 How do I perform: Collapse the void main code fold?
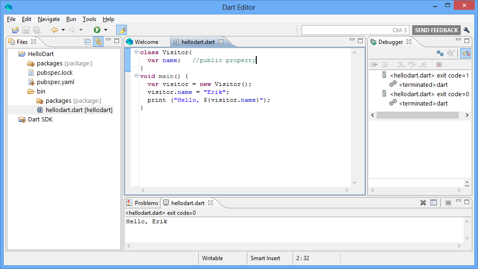(x=137, y=76)
